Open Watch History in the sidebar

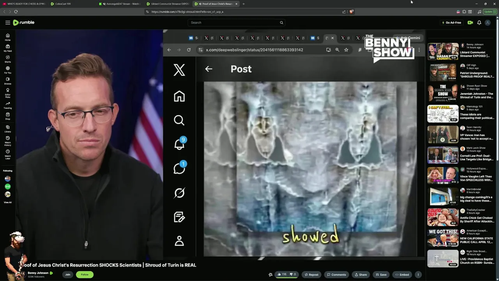[x=7, y=141]
